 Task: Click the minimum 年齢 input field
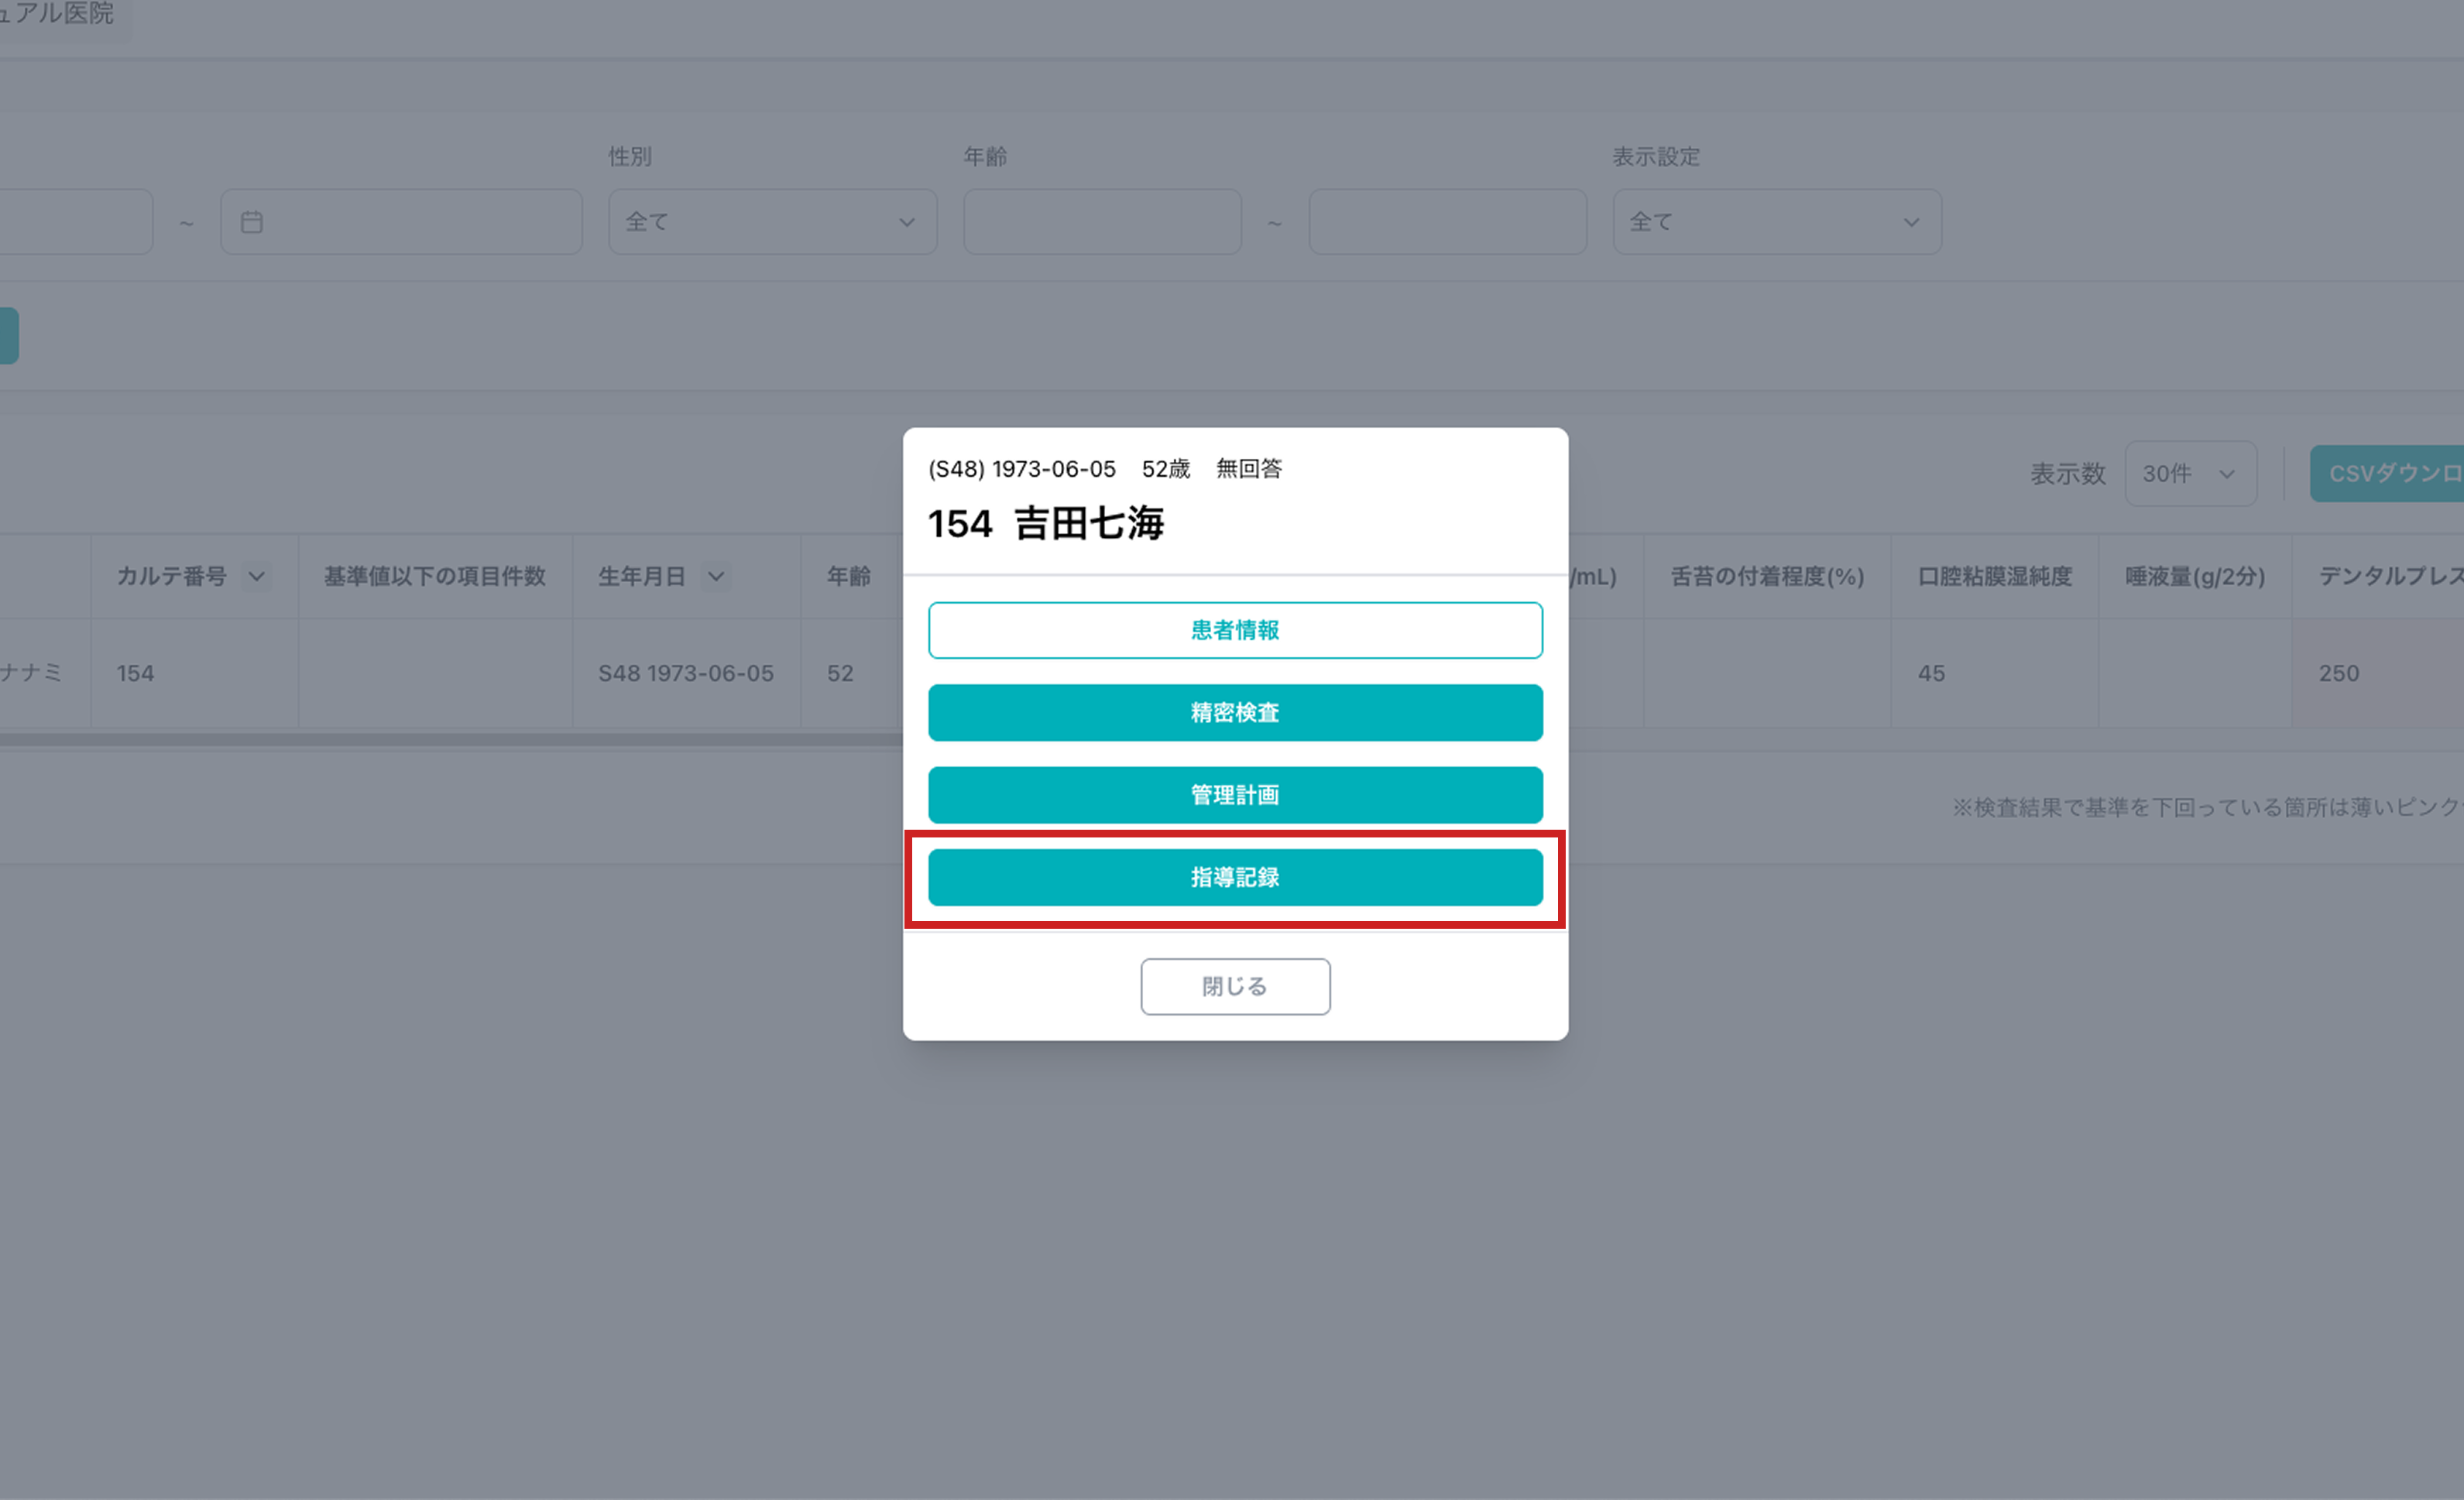(x=1102, y=222)
